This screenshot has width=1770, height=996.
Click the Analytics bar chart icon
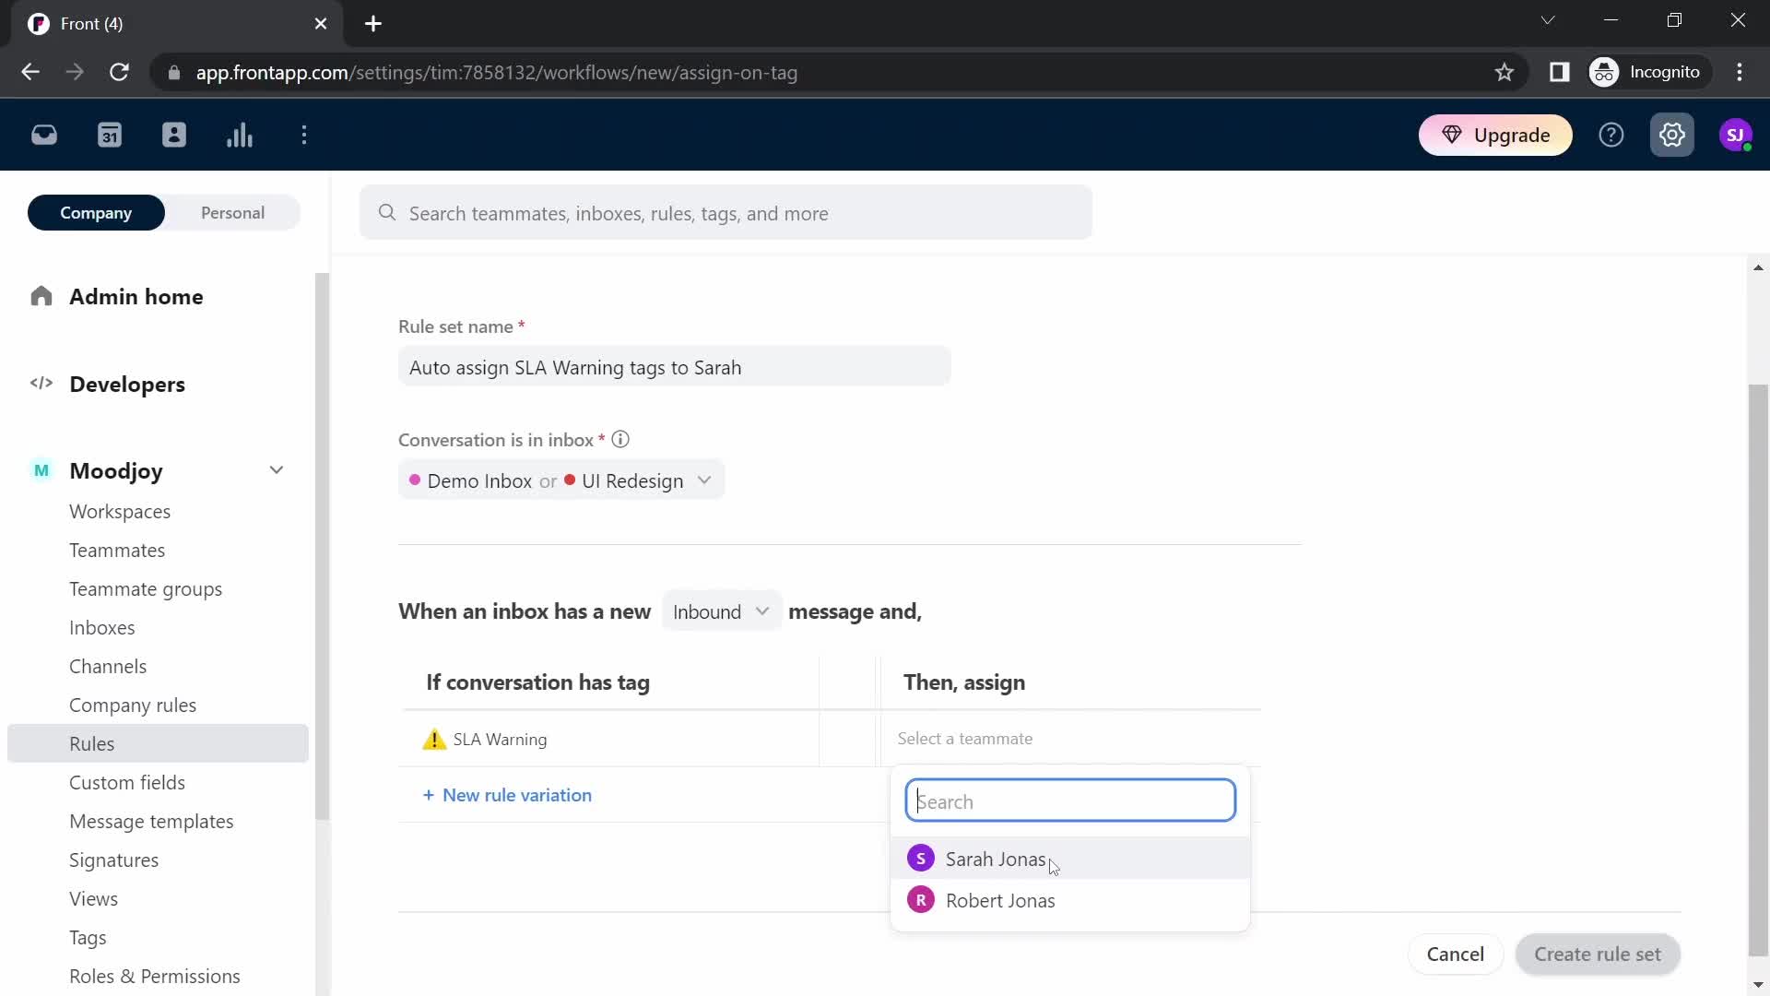(x=240, y=135)
